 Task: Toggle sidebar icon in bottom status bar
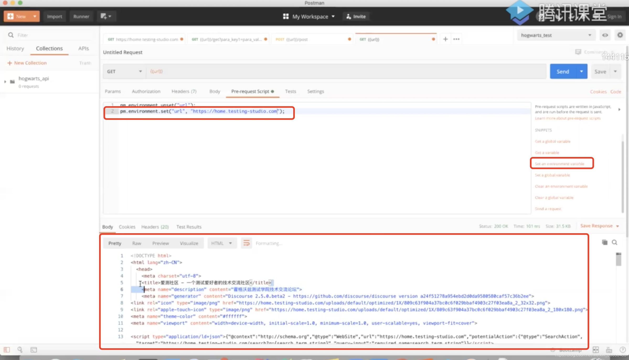tap(7, 350)
